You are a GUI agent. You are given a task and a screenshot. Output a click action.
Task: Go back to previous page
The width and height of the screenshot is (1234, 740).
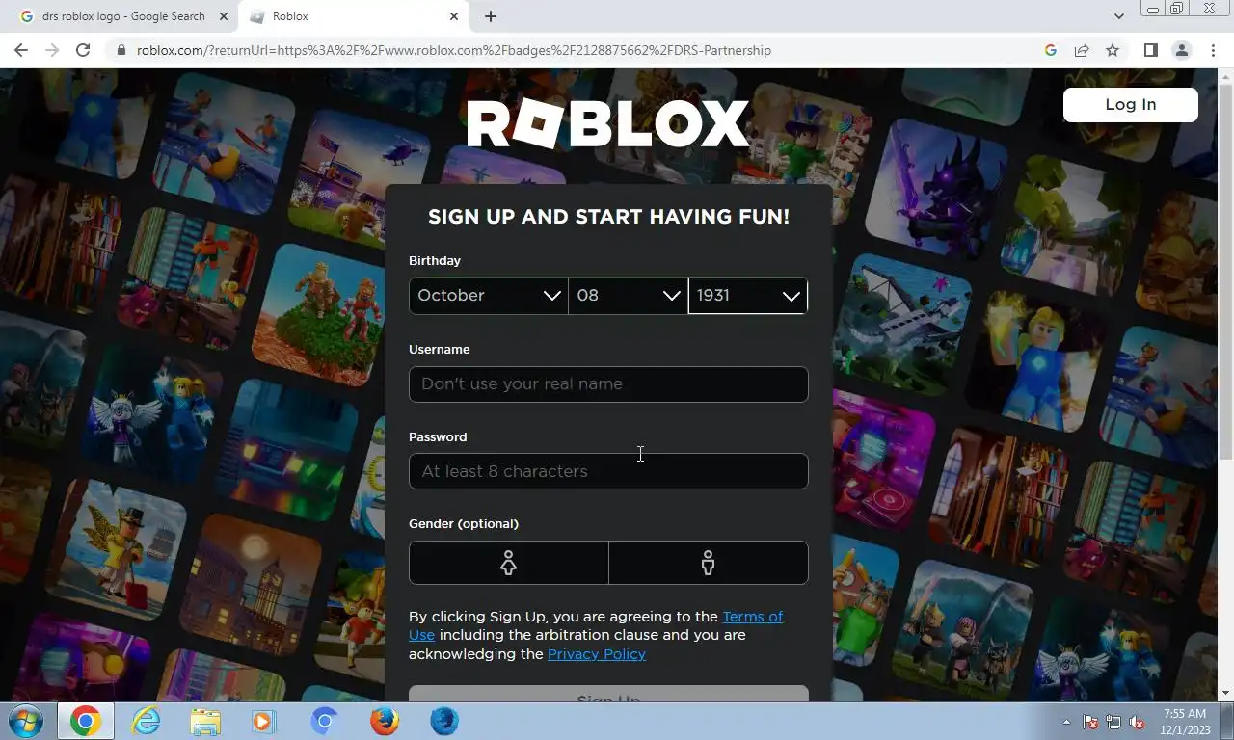21,50
